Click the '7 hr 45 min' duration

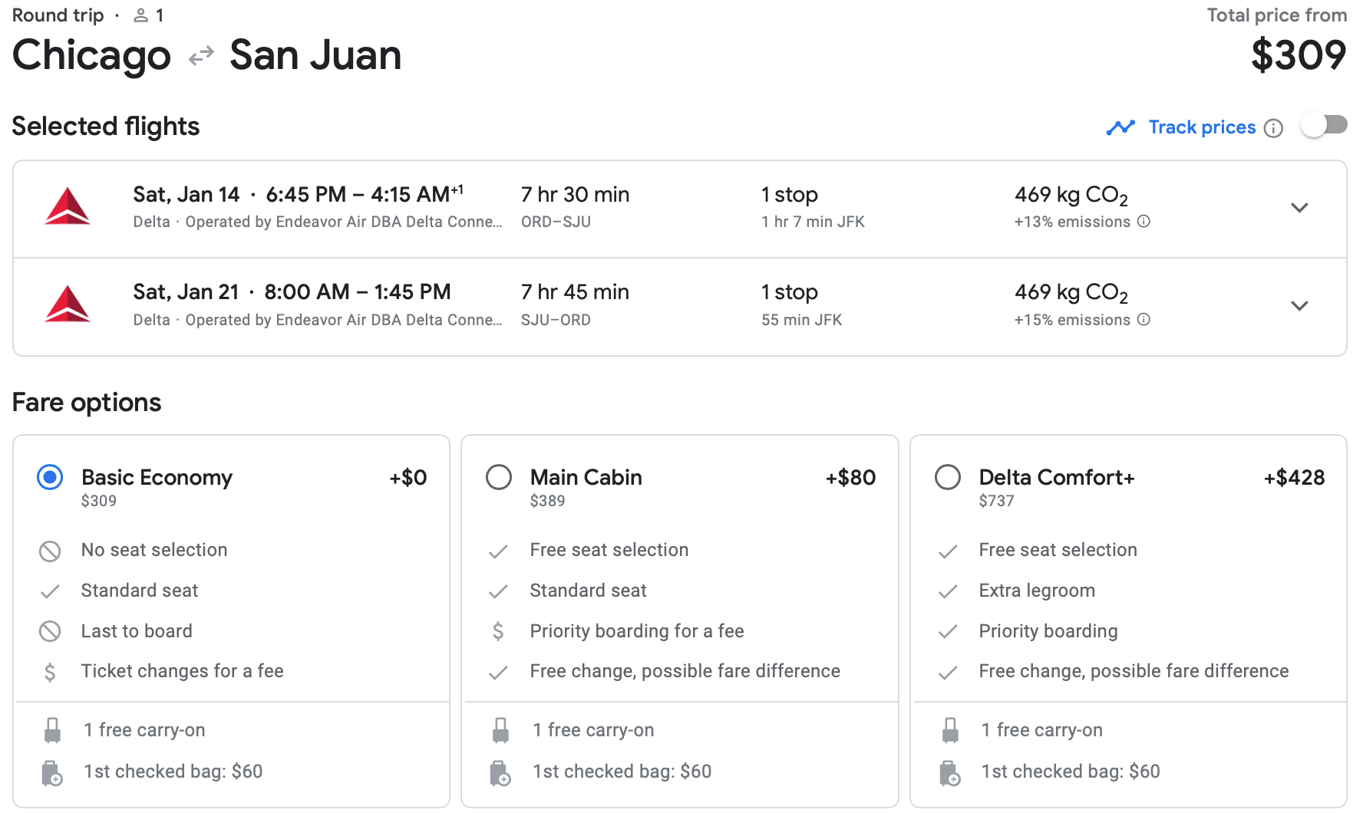point(575,291)
